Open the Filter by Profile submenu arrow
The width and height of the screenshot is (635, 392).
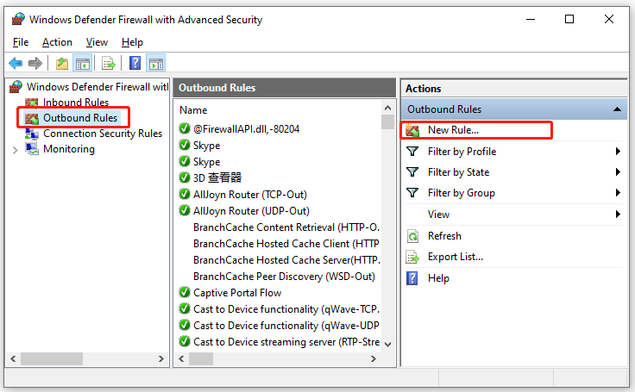618,152
